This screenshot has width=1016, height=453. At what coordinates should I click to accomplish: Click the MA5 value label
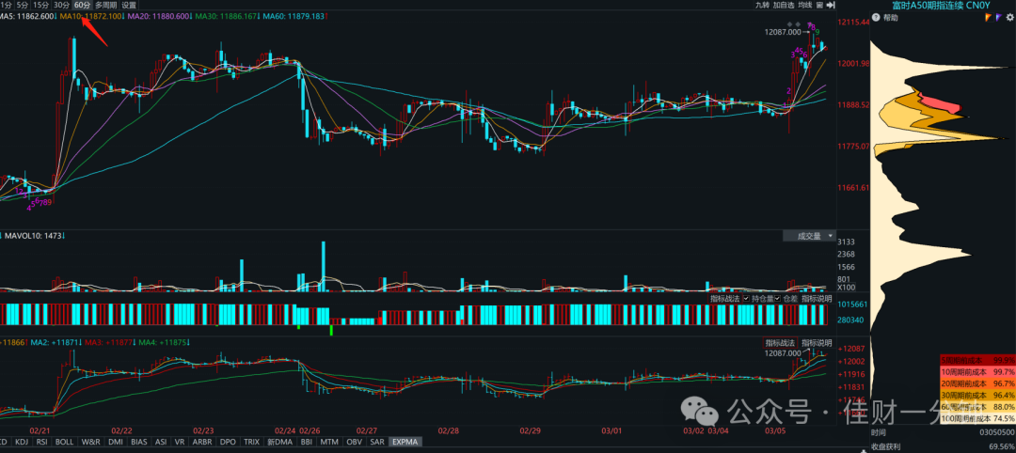tap(28, 15)
